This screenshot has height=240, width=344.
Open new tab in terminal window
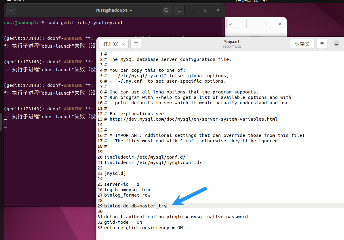click(x=11, y=10)
